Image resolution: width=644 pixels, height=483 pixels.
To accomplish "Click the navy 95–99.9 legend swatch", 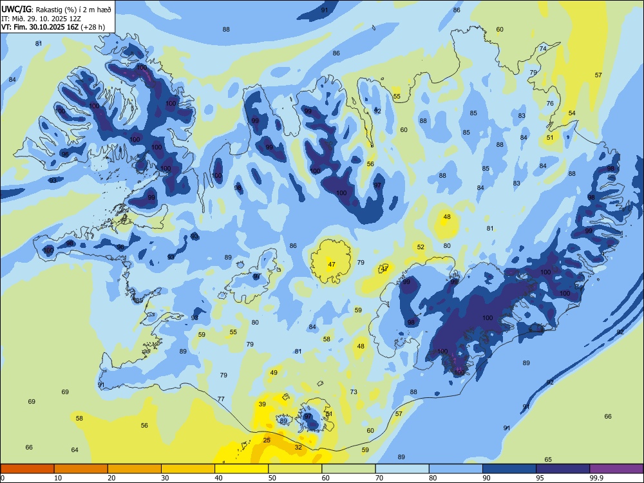I will (x=563, y=469).
